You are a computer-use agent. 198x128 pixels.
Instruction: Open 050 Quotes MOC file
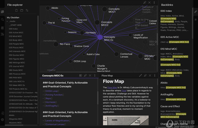tap(16, 55)
